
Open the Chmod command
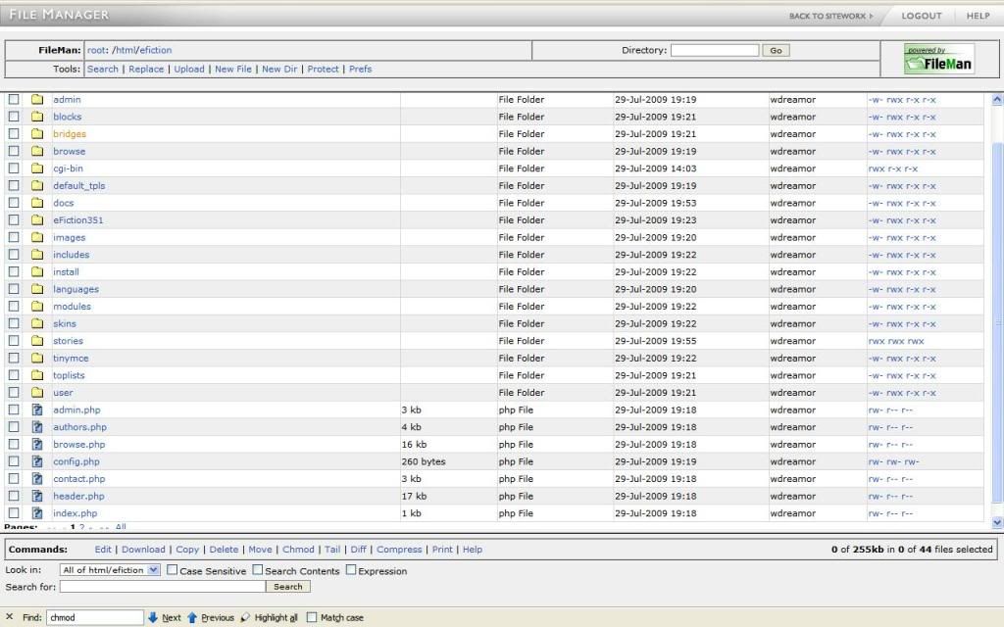[x=298, y=550]
